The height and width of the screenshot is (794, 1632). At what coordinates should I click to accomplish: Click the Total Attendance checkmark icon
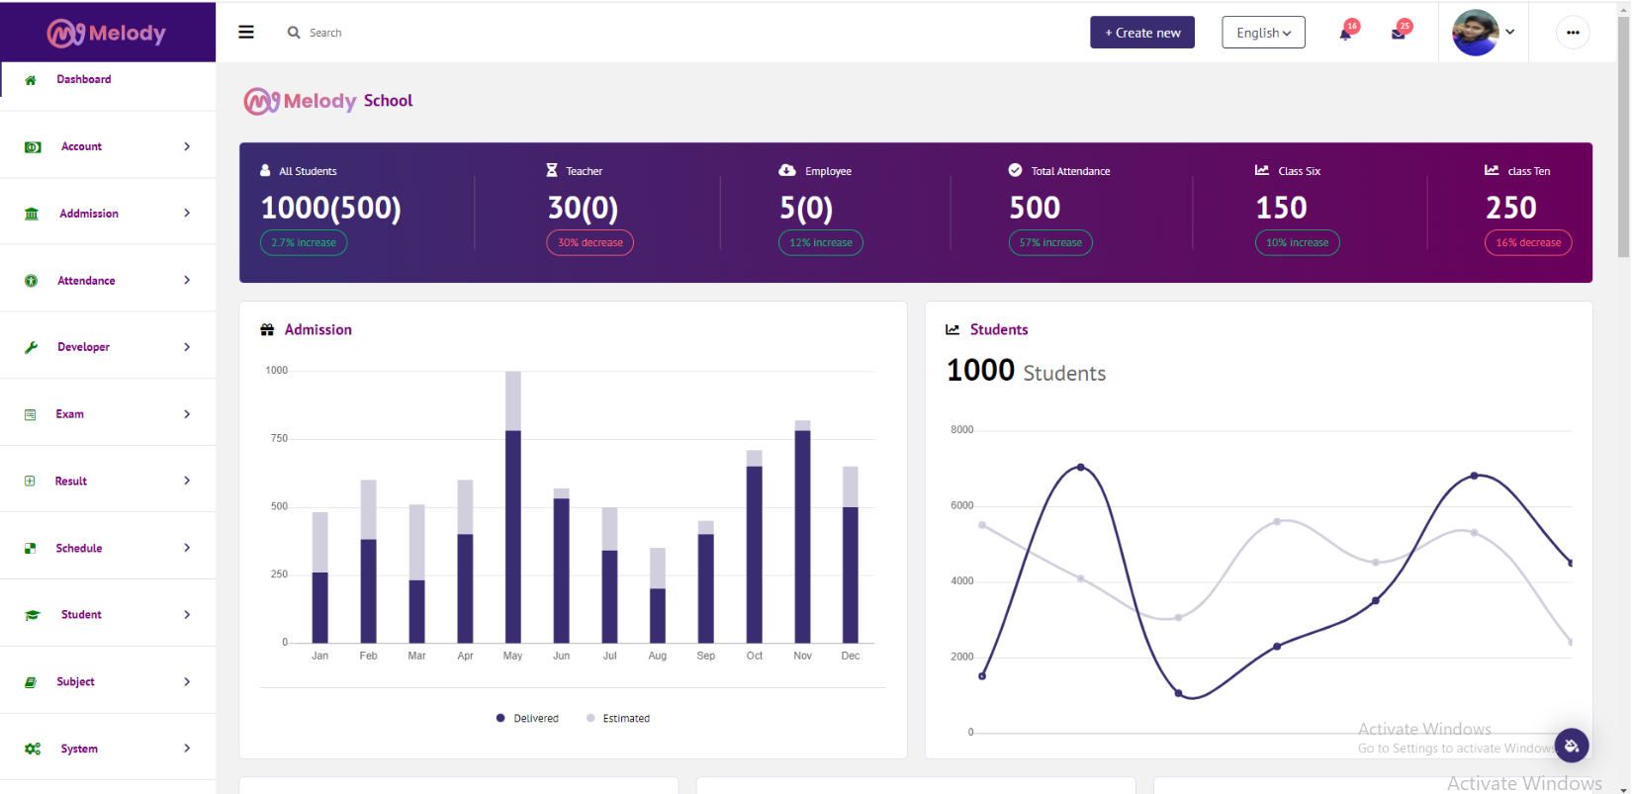point(1015,170)
